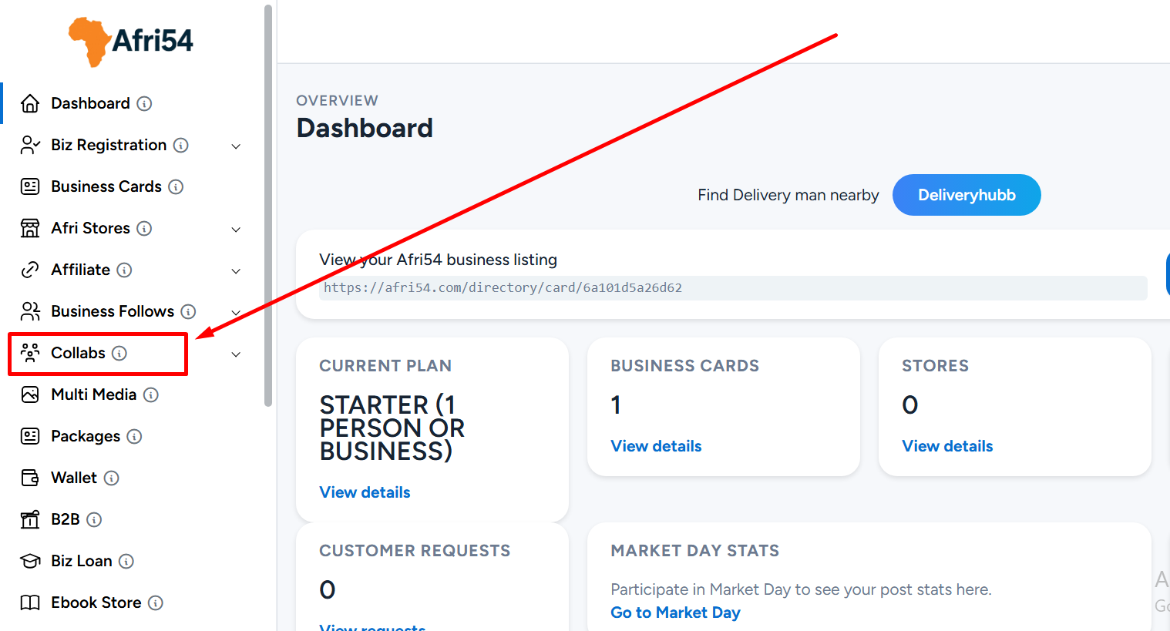
Task: Click the Afri Stores shop icon
Action: pos(30,228)
